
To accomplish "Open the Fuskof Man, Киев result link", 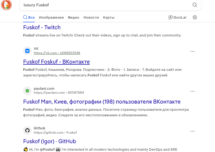I will pyautogui.click(x=102, y=102).
